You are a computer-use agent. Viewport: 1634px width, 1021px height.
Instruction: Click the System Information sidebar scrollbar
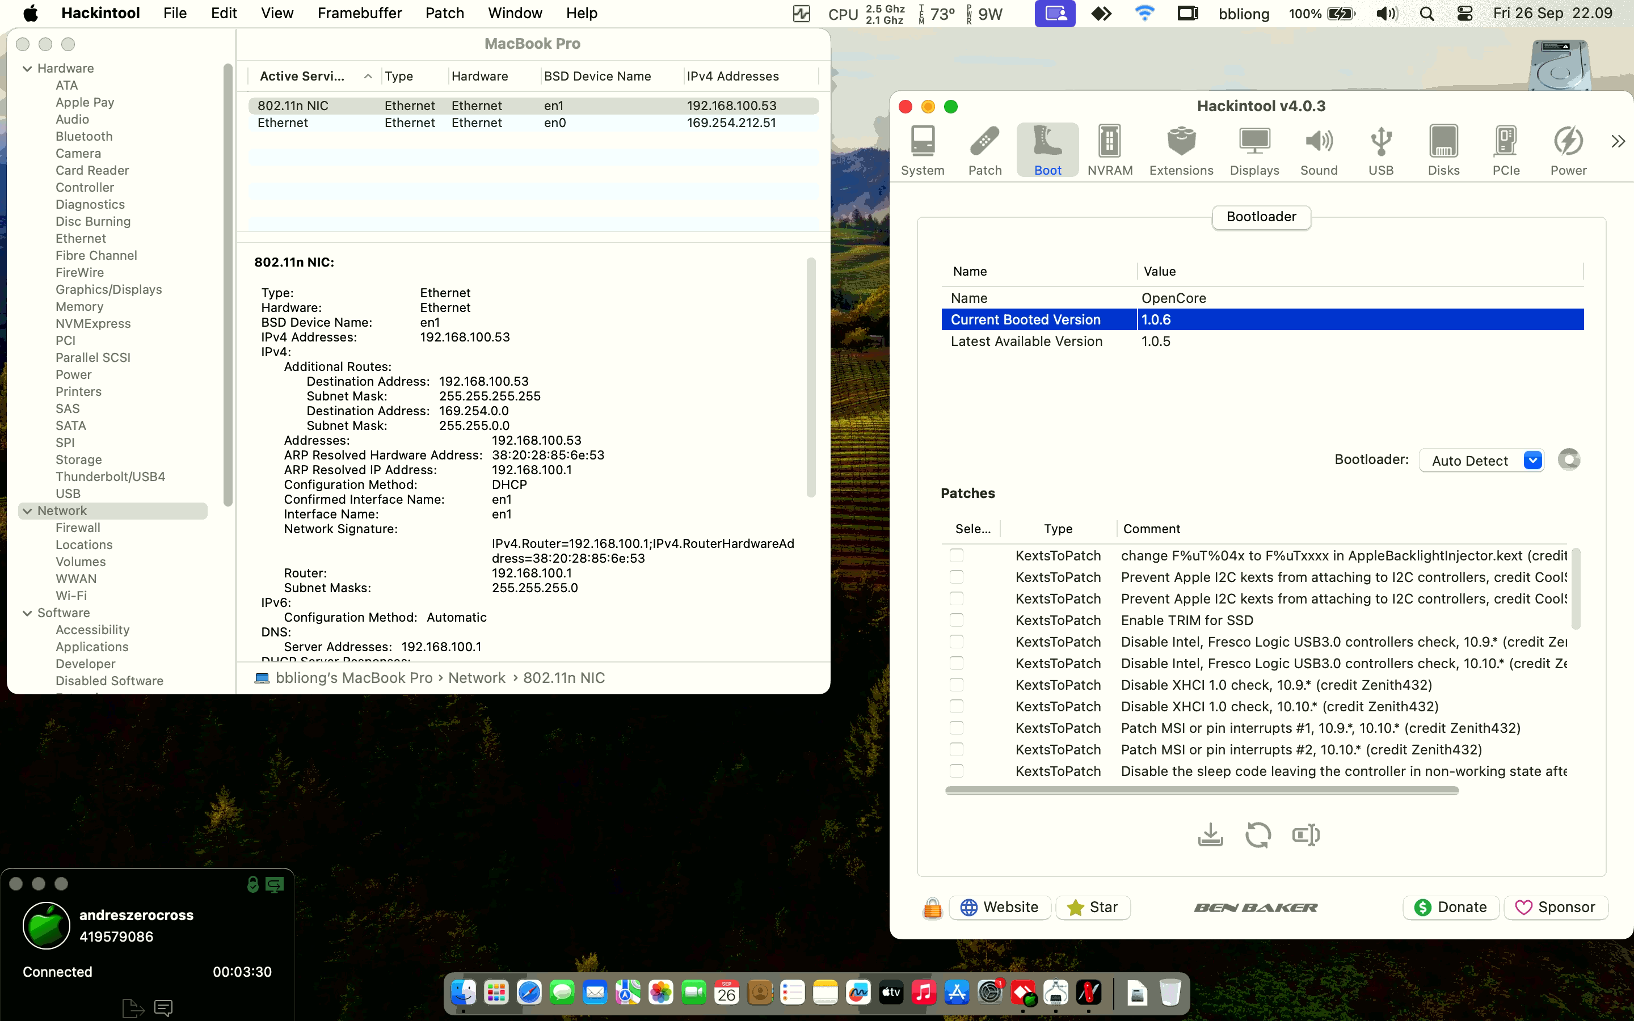coord(228,284)
